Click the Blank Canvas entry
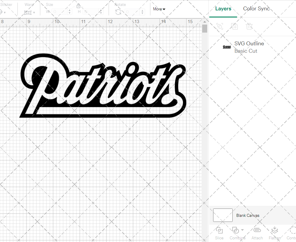The image size is (296, 242). (x=248, y=215)
